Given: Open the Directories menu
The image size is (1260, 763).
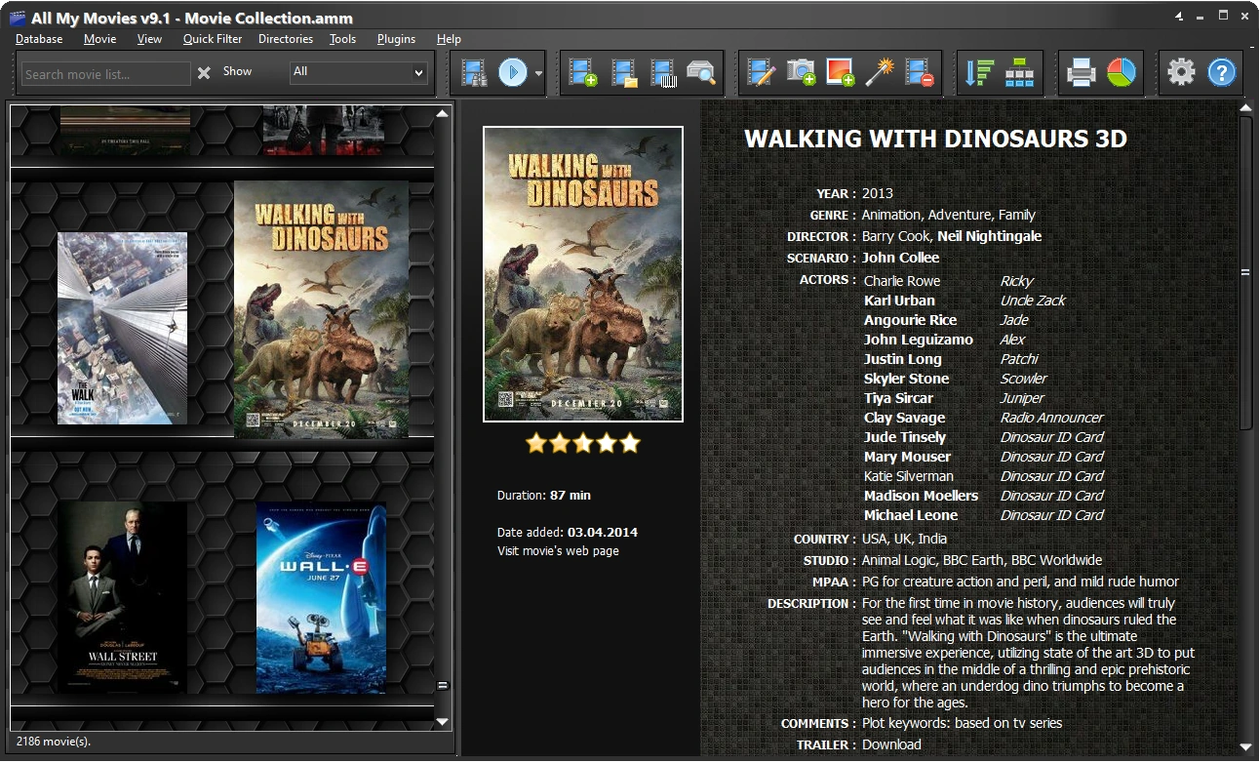Looking at the screenshot, I should point(286,39).
